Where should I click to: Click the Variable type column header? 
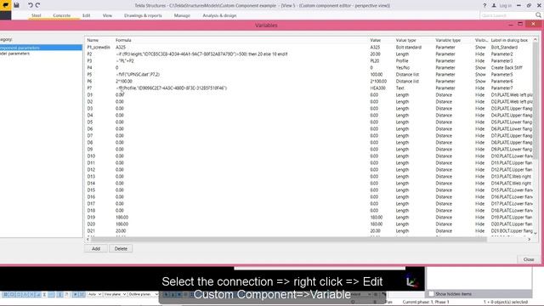(448, 40)
